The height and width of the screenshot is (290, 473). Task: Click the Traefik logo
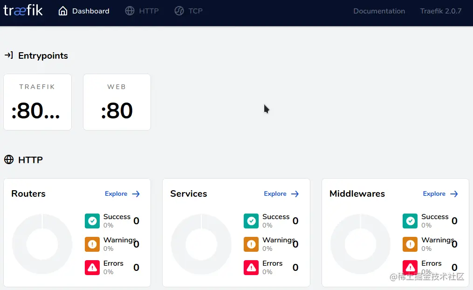(x=23, y=11)
